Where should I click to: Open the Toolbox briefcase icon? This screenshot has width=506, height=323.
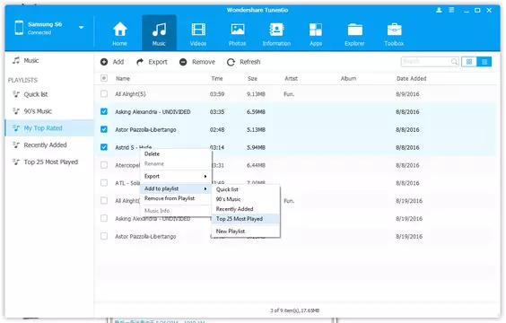point(394,30)
